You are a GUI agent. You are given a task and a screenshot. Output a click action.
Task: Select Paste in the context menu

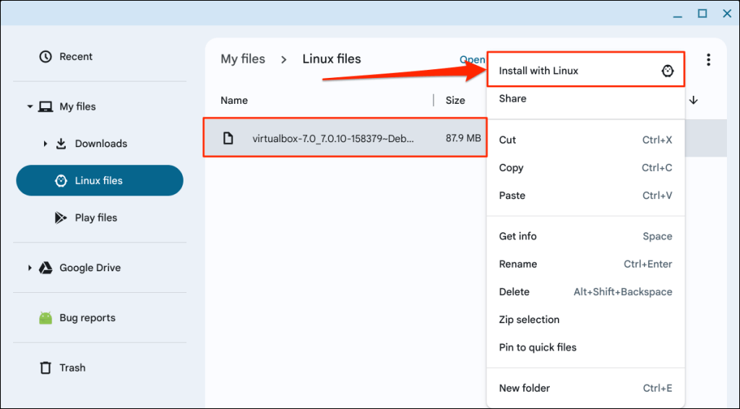coord(585,195)
